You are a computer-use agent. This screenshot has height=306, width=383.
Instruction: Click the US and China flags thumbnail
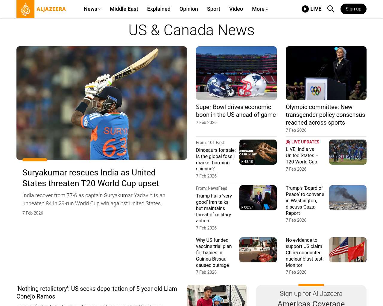point(348,250)
